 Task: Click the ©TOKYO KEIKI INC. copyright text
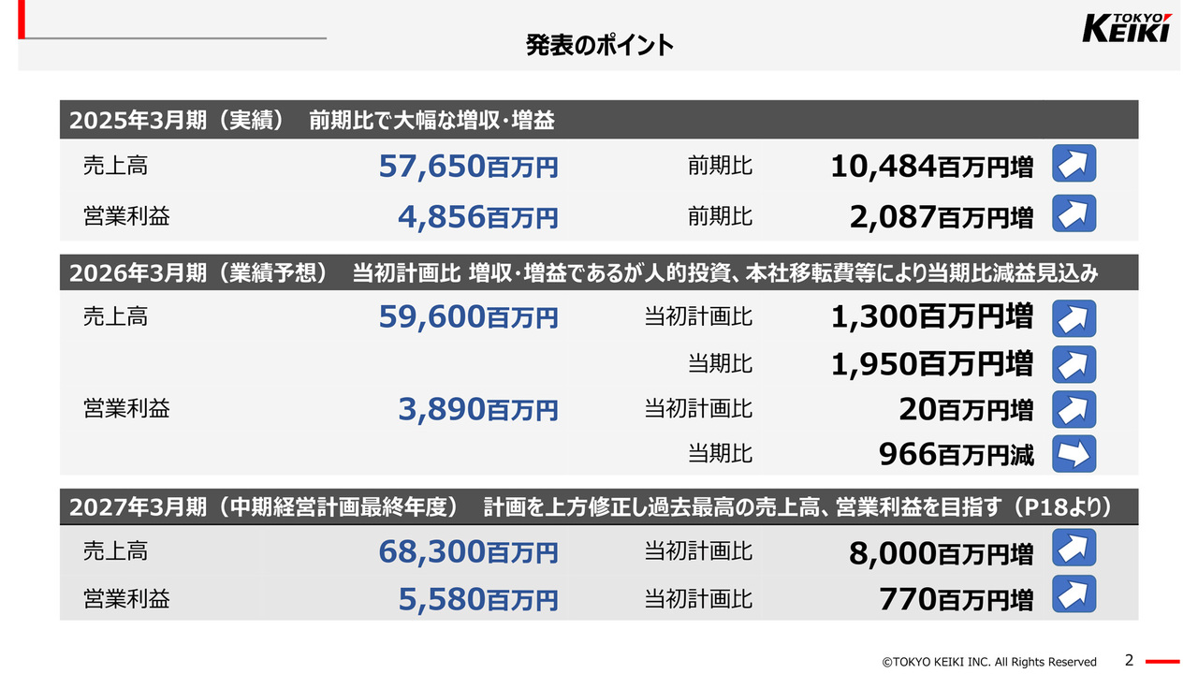[989, 662]
